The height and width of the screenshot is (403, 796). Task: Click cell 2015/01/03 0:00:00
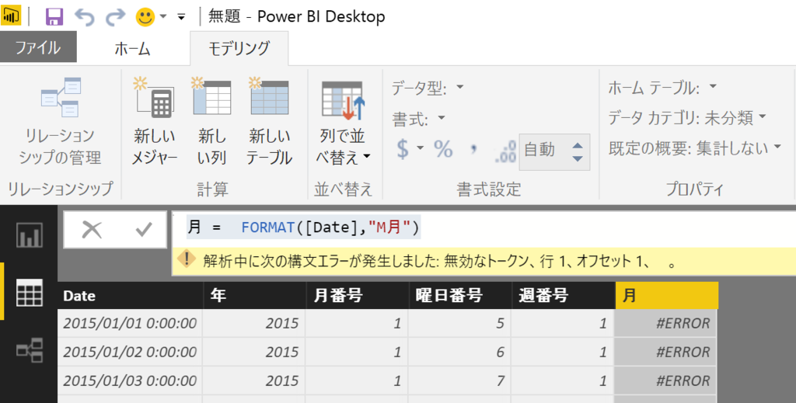(130, 380)
